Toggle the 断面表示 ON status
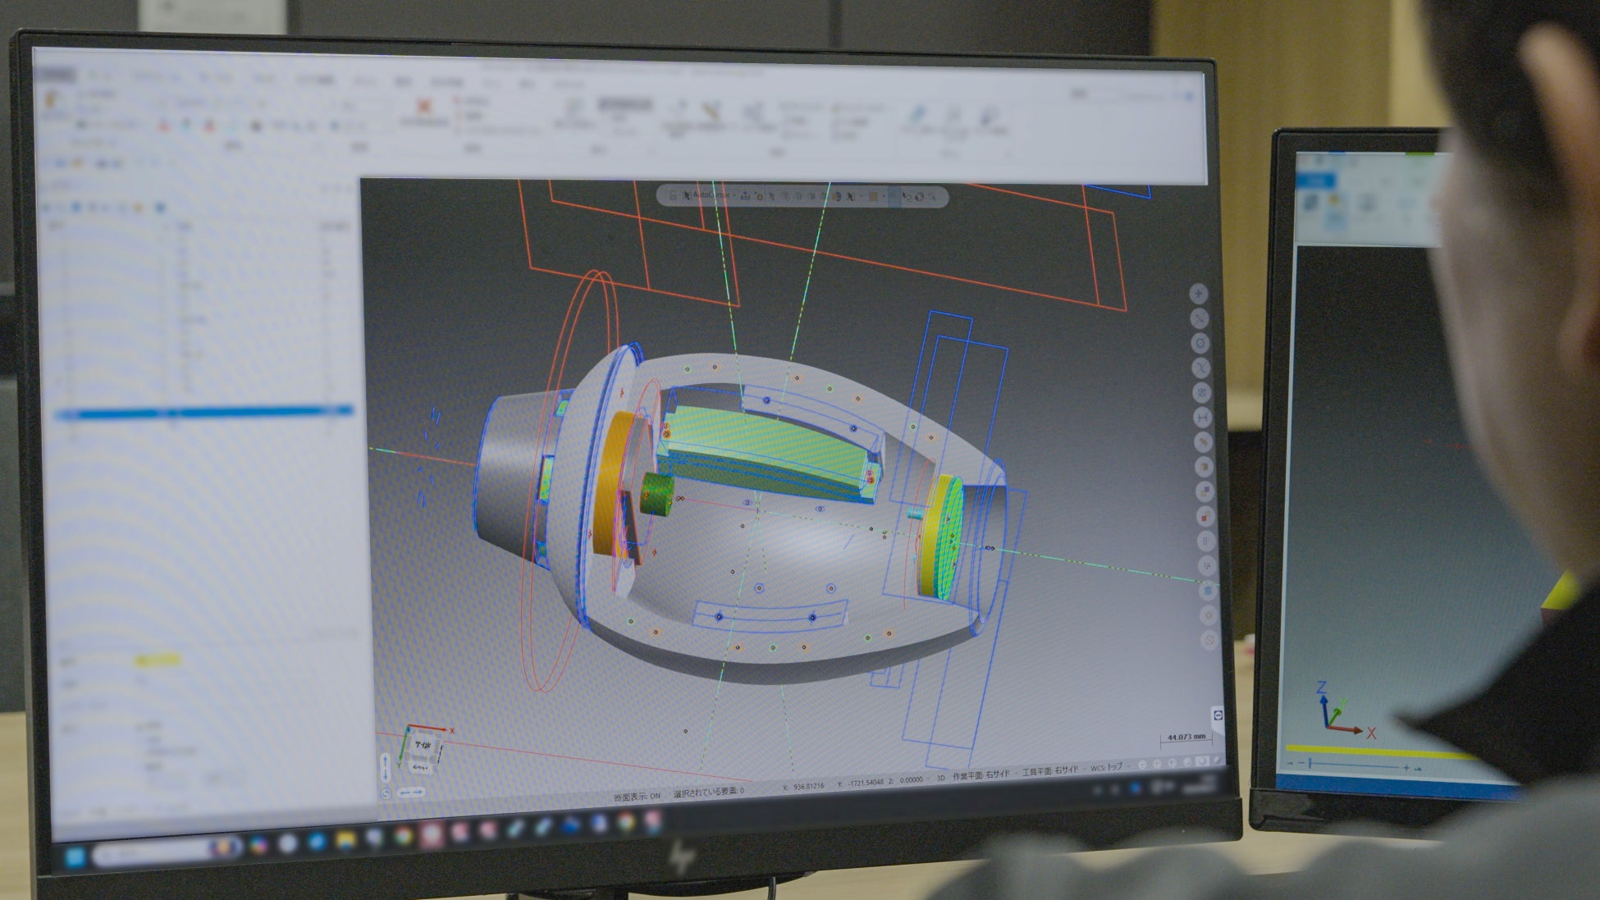1600x900 pixels. point(637,796)
